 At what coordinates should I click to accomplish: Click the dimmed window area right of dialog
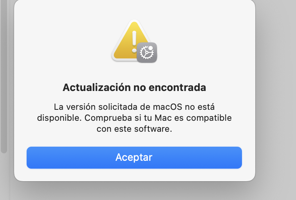pos(276,95)
